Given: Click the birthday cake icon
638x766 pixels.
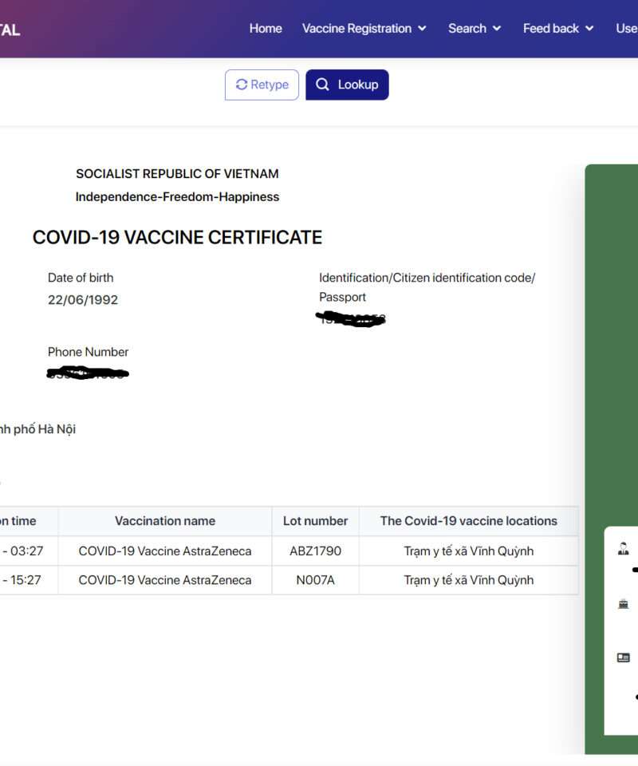Looking at the screenshot, I should [x=624, y=604].
